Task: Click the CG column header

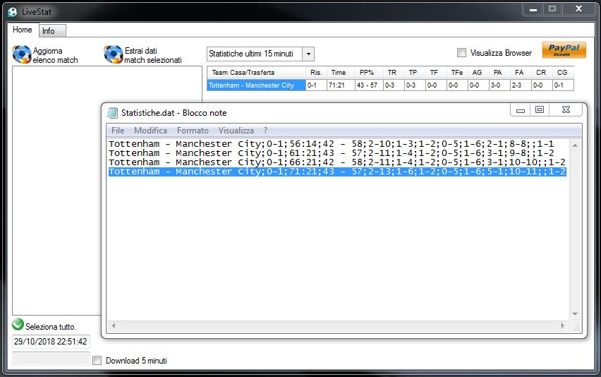Action: [562, 73]
